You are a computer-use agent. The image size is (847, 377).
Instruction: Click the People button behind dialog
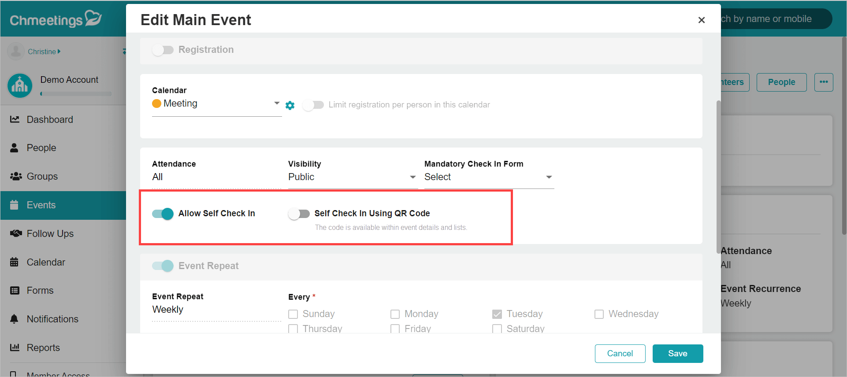coord(782,82)
